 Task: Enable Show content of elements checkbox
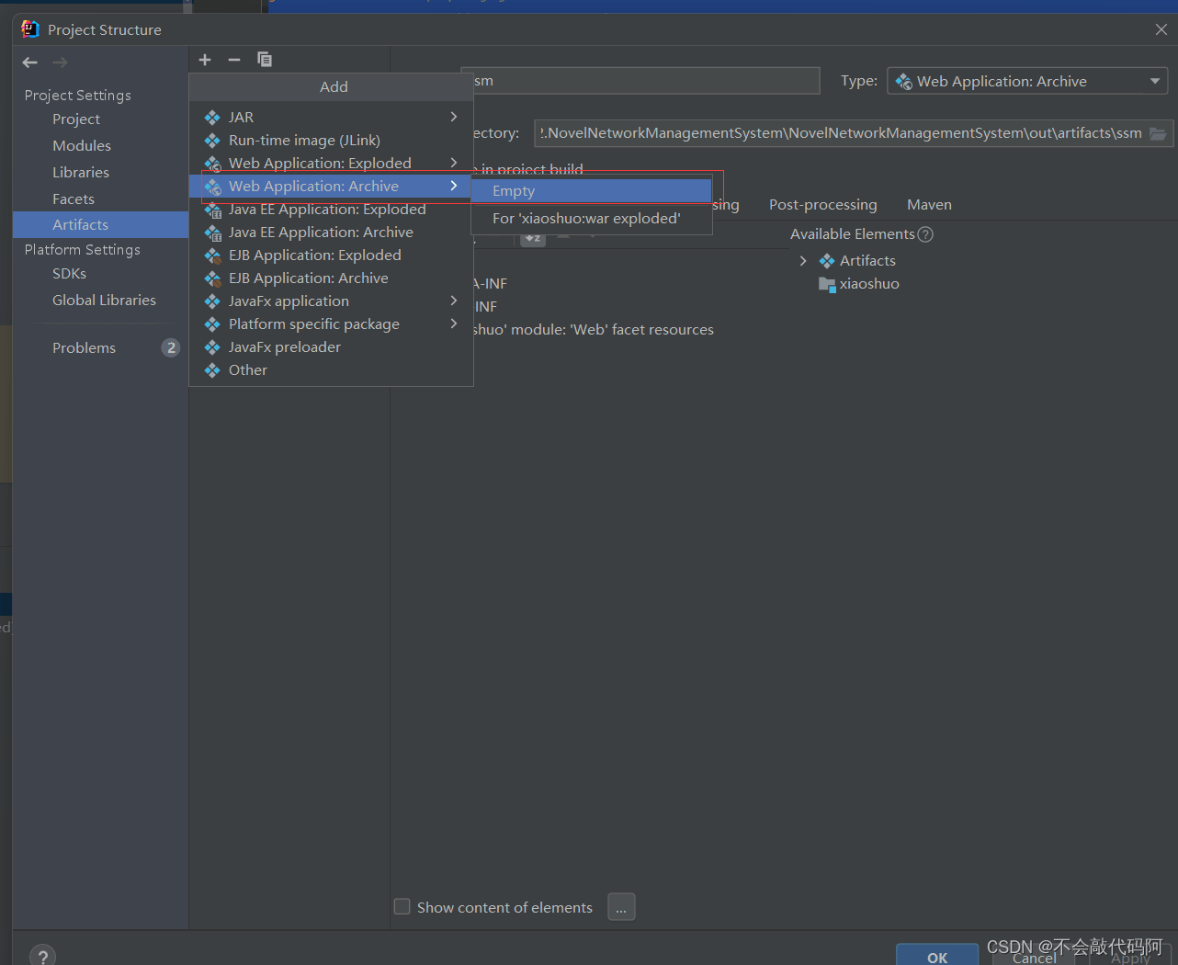coord(402,907)
